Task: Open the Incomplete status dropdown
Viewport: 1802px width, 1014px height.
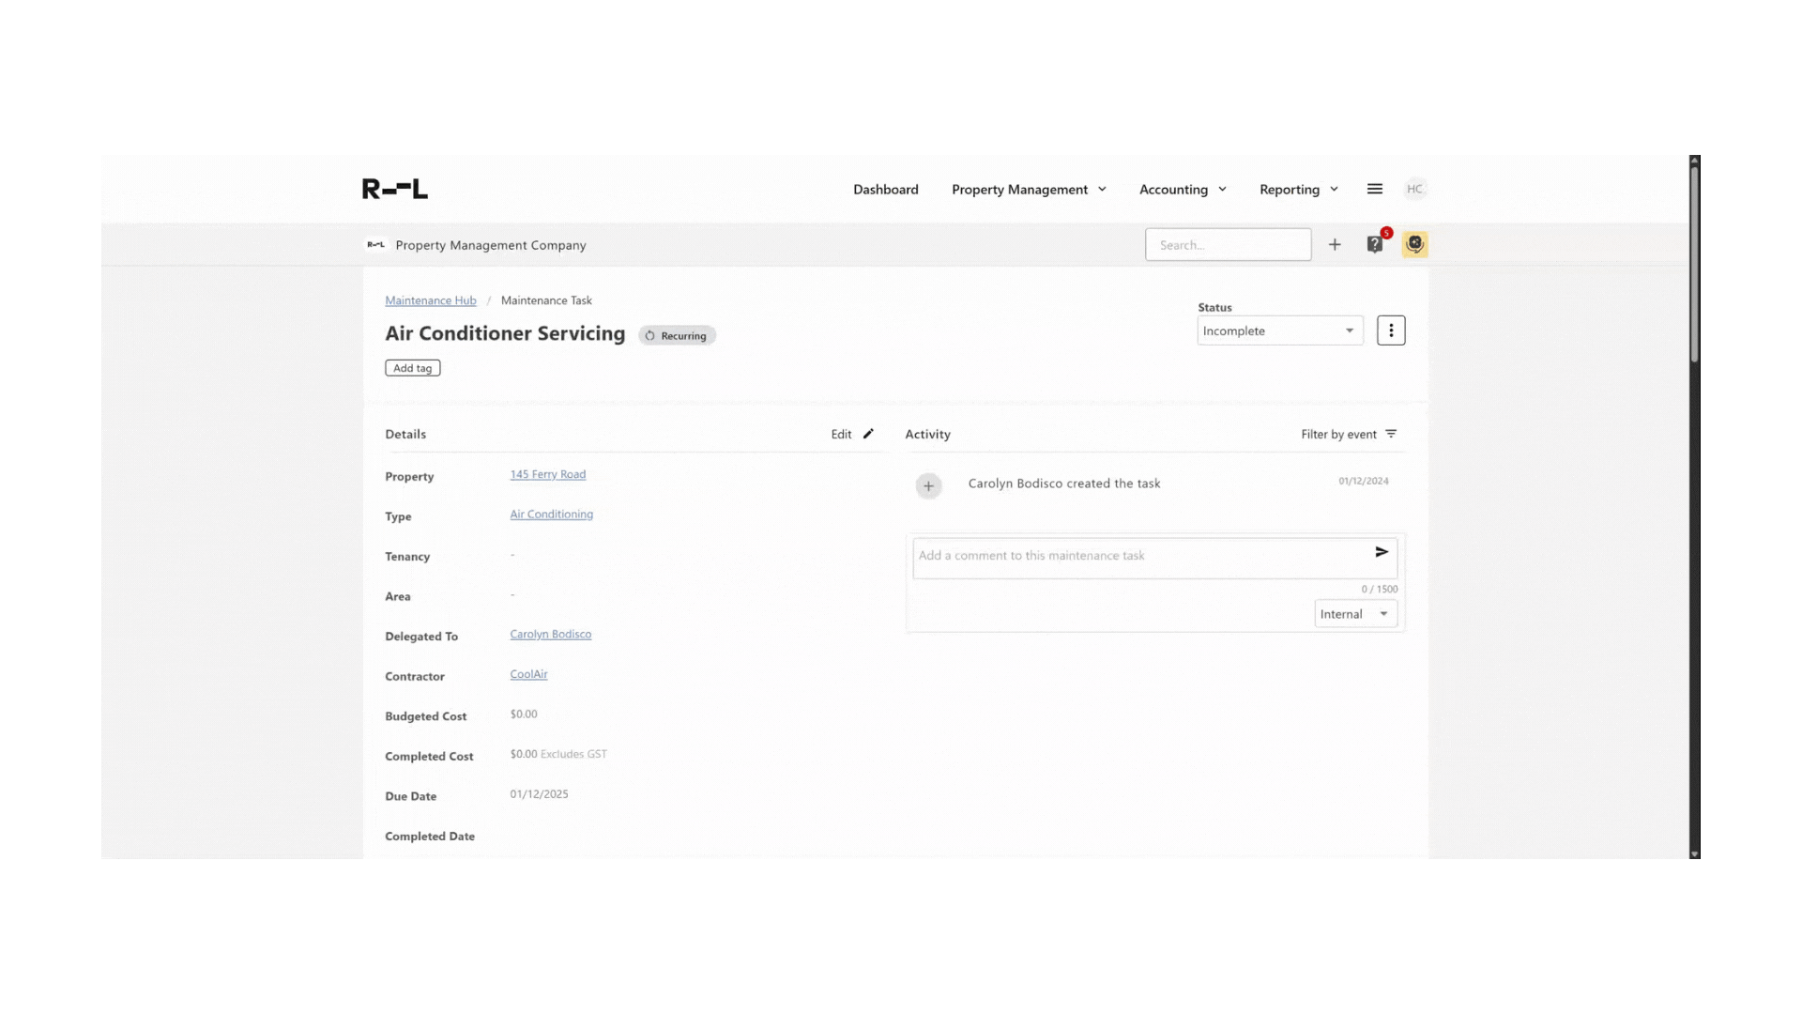Action: [1279, 330]
